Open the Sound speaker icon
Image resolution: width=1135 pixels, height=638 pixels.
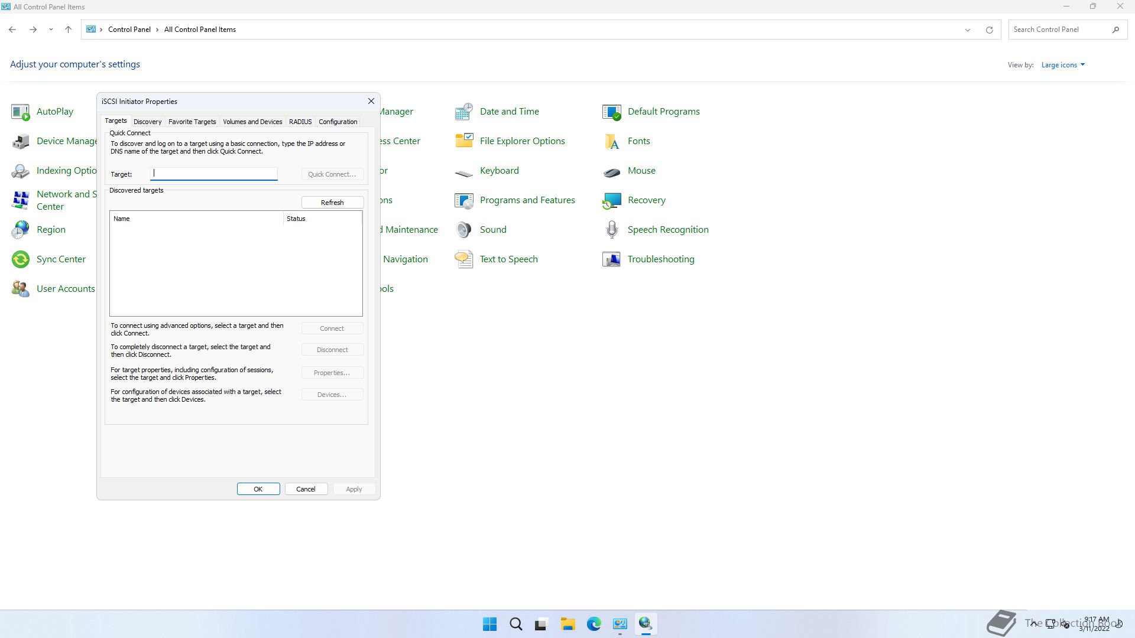(x=464, y=230)
